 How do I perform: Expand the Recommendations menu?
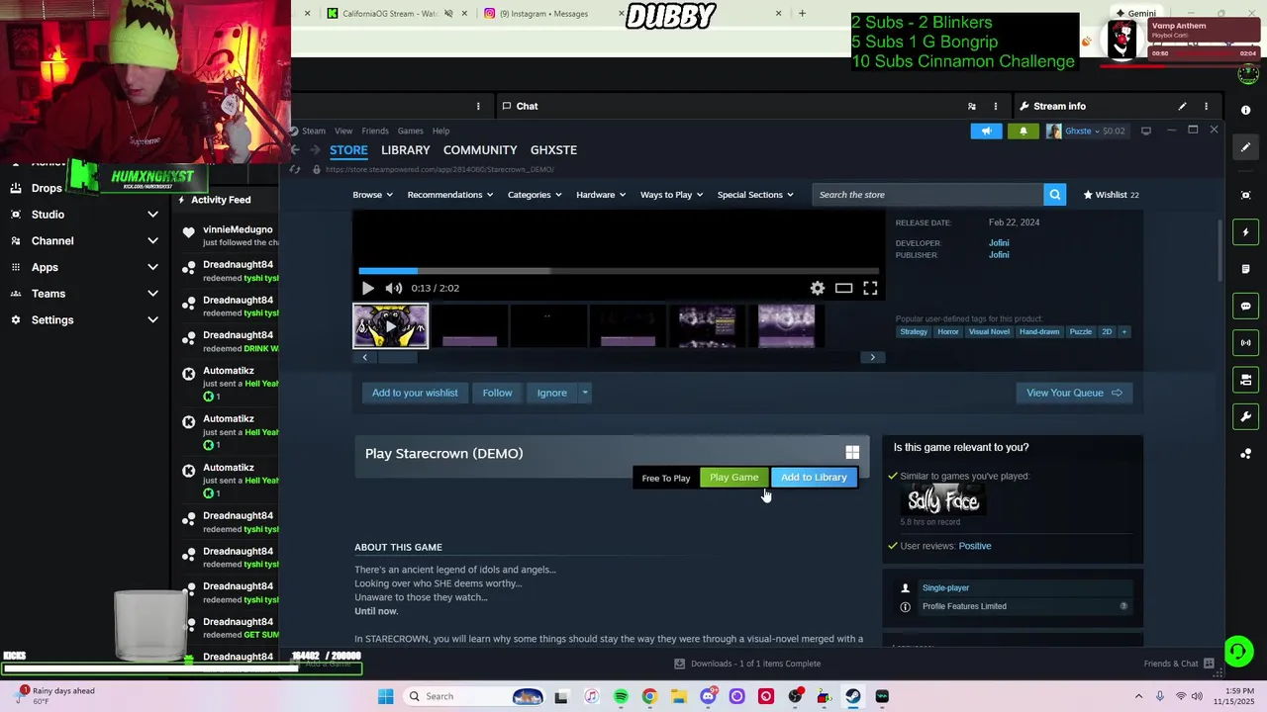click(x=449, y=195)
